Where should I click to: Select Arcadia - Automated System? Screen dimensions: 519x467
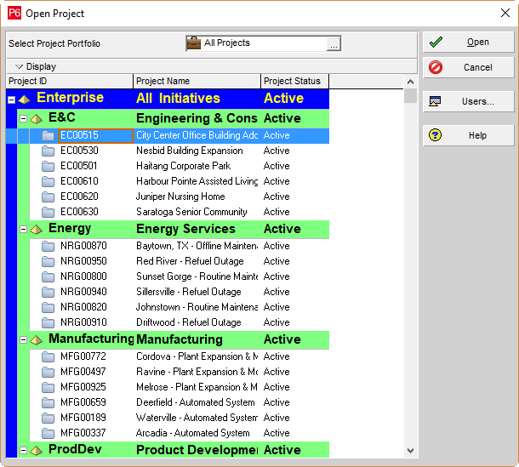[192, 433]
